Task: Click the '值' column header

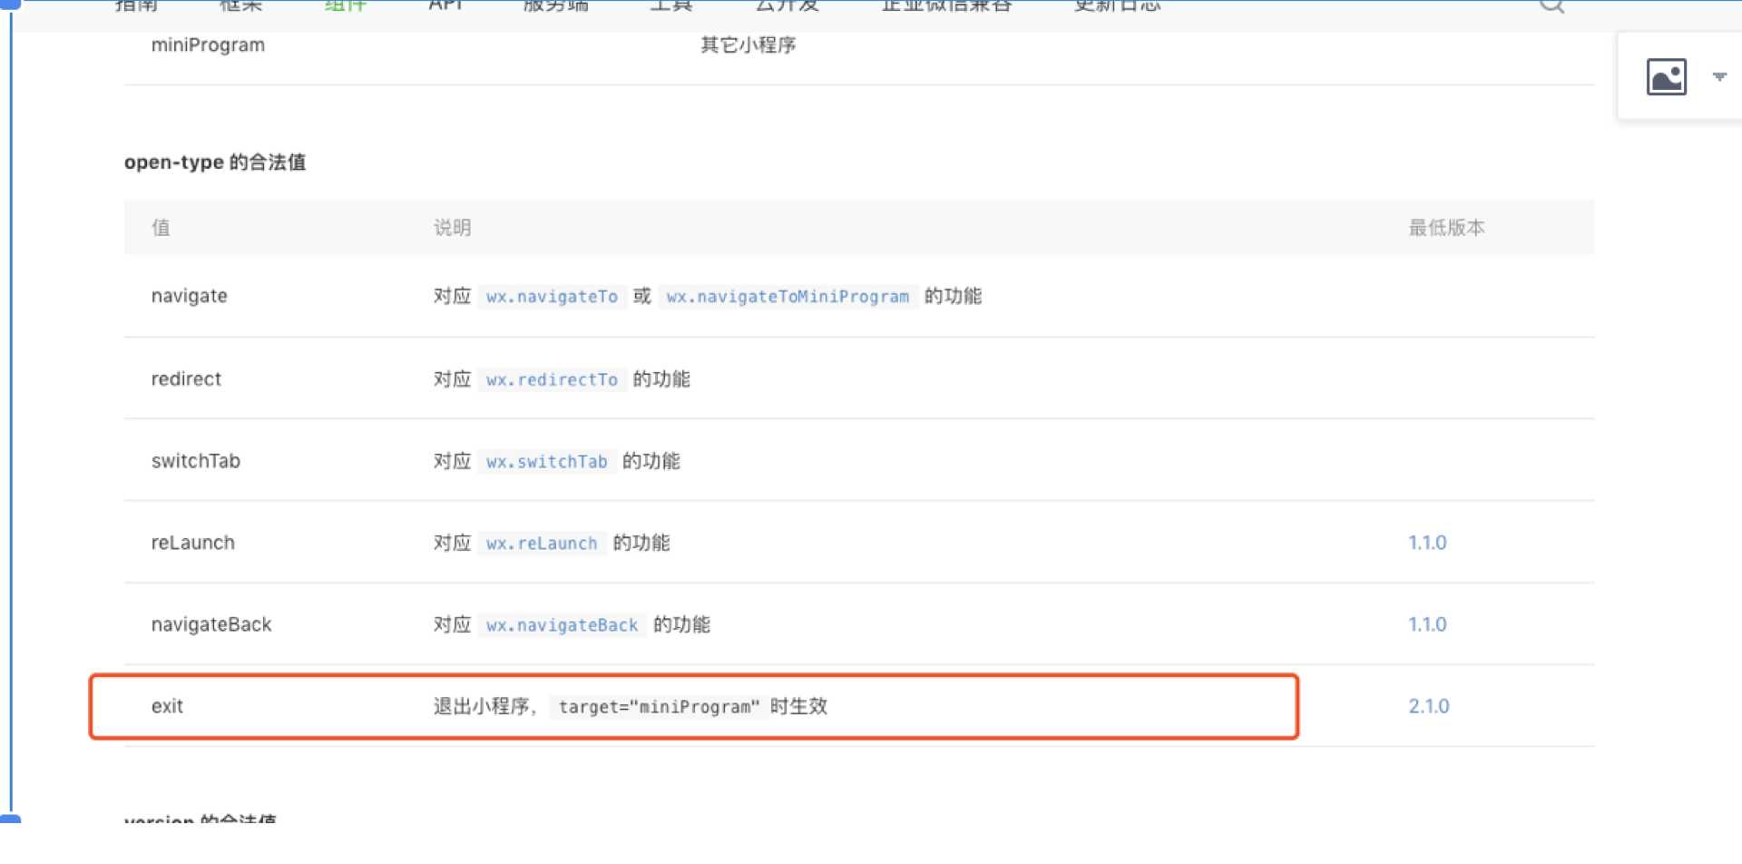Action: click(161, 228)
